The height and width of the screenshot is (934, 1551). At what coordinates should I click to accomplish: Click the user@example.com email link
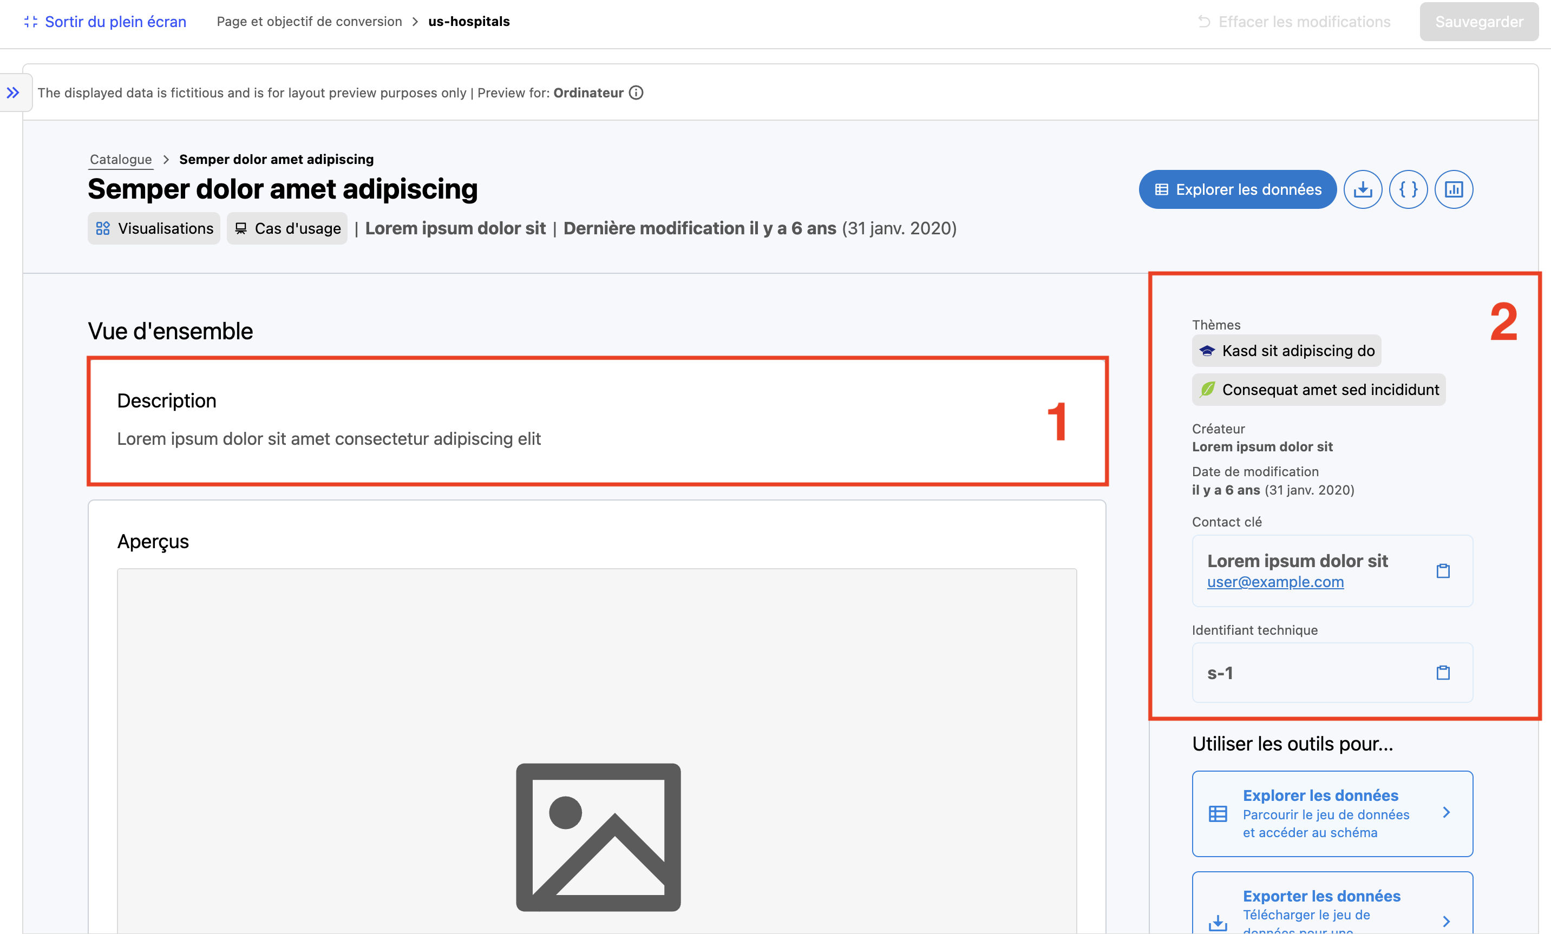tap(1275, 582)
